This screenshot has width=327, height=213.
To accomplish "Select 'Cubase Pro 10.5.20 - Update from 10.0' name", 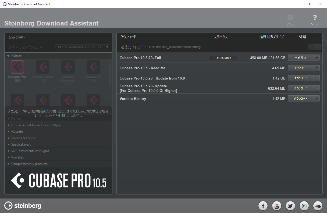I will point(152,78).
